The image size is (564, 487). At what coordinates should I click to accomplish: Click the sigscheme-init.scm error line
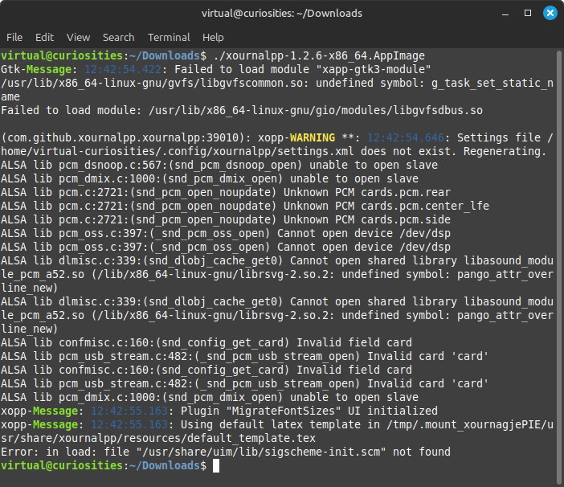point(226,452)
